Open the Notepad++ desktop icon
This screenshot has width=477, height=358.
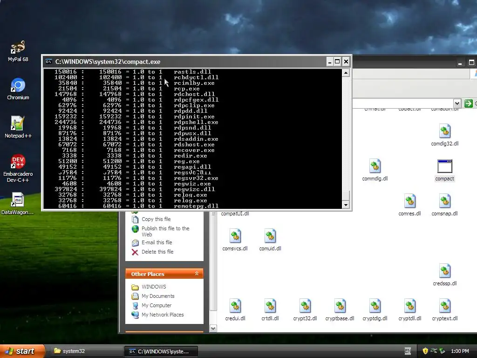18,127
